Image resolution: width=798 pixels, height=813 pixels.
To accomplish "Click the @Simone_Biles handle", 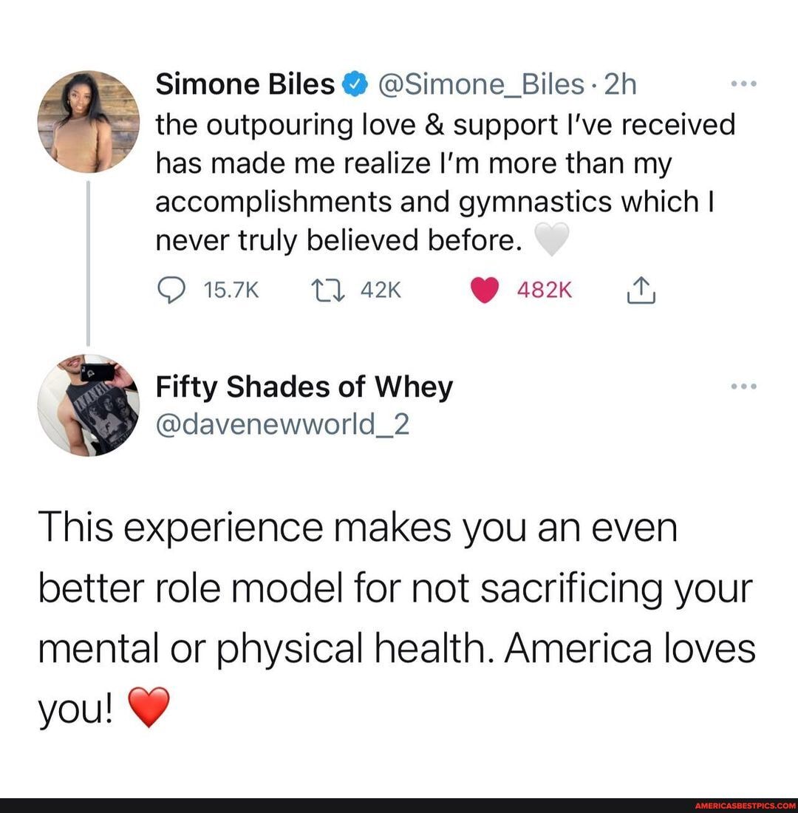I will (x=482, y=85).
